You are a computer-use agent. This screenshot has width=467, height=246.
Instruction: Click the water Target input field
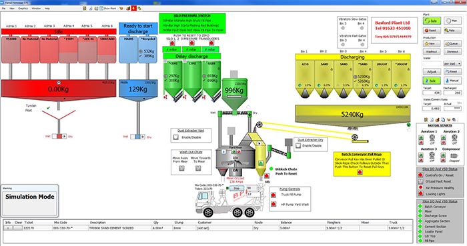pyautogui.click(x=432, y=93)
